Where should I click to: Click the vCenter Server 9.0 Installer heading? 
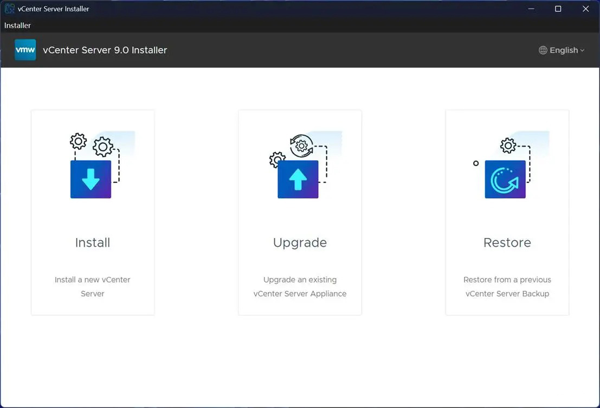105,50
